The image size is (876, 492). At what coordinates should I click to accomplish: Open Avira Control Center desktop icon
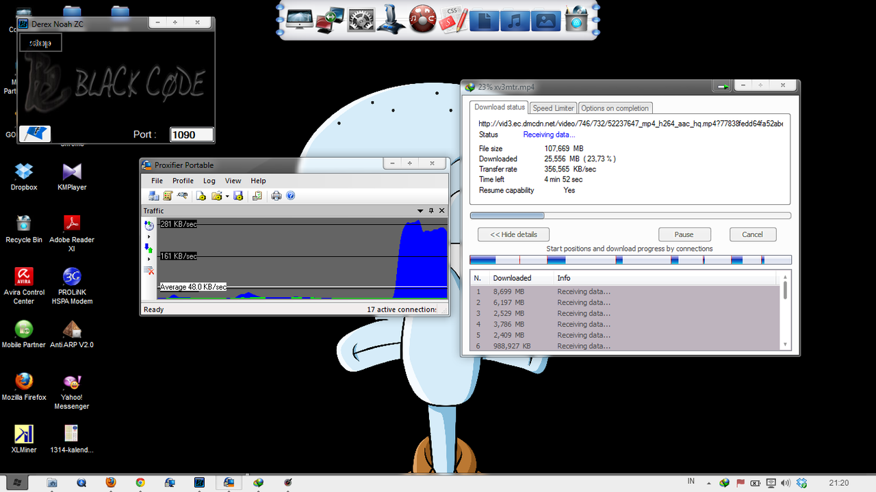click(x=24, y=286)
